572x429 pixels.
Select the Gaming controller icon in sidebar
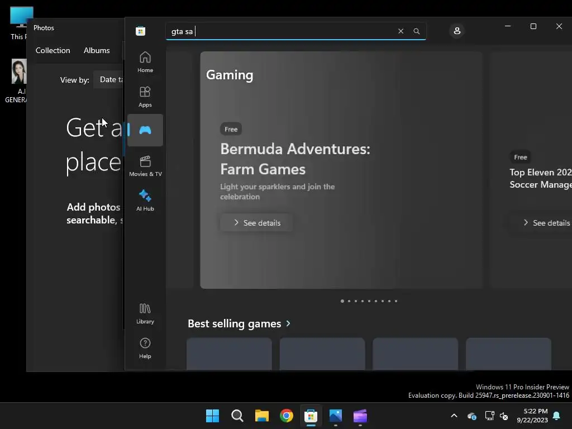coord(145,130)
